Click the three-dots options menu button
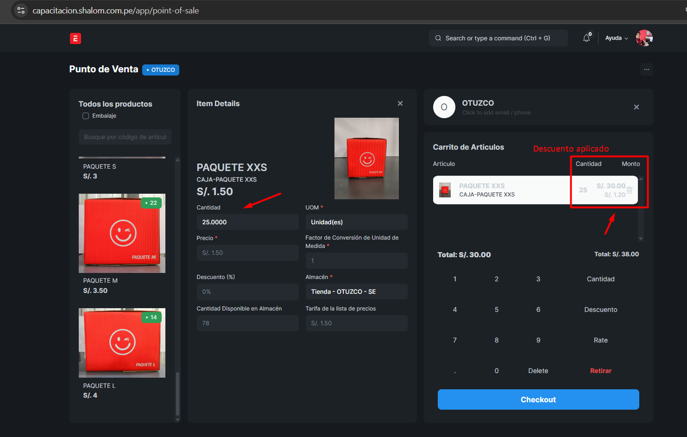 (646, 70)
